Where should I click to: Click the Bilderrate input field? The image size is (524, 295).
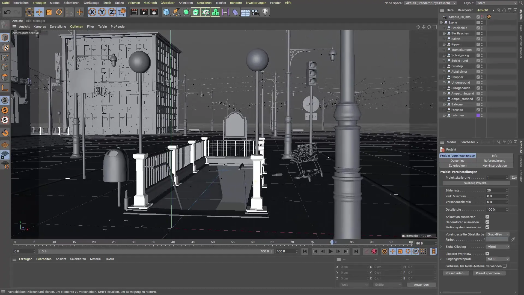click(x=497, y=190)
